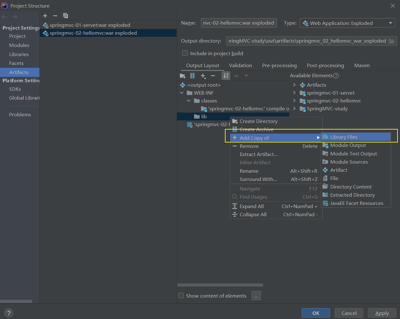This screenshot has height=319, width=400.
Task: Choose Surround With... from the context menu
Action: 276,179
